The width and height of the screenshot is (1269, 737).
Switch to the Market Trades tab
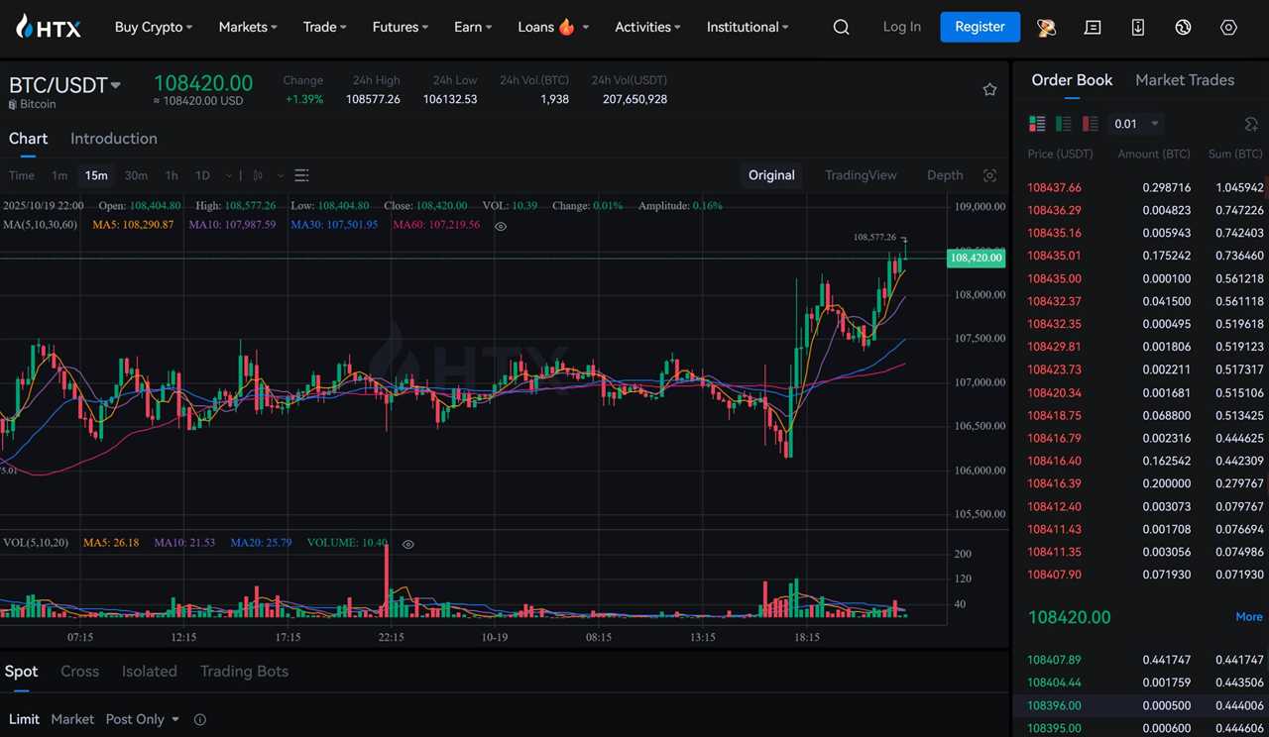pos(1184,80)
